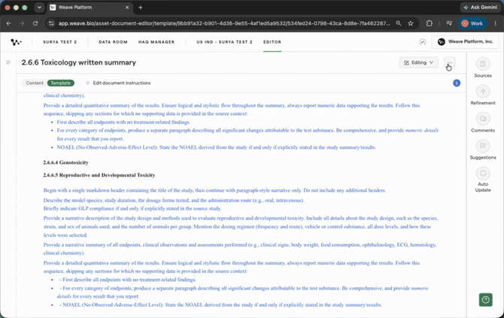
Task: Open US IND - SURYA TEST 2 nav item
Action: (x=224, y=42)
